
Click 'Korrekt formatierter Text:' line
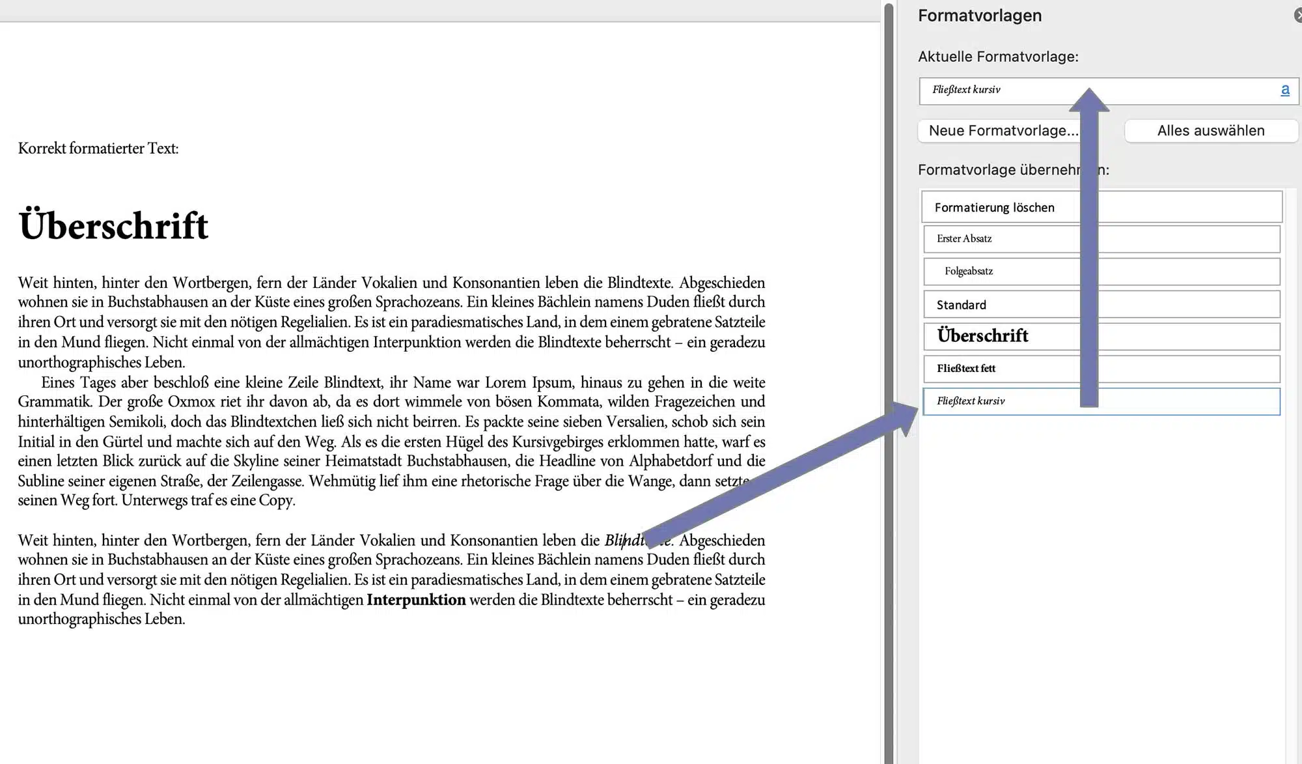98,149
